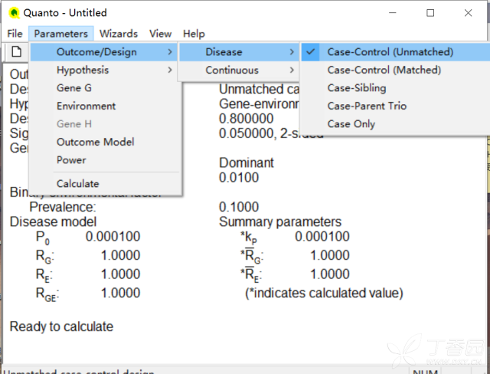Click the environmental Prevalence label
The height and width of the screenshot is (374, 490).
pyautogui.click(x=63, y=207)
